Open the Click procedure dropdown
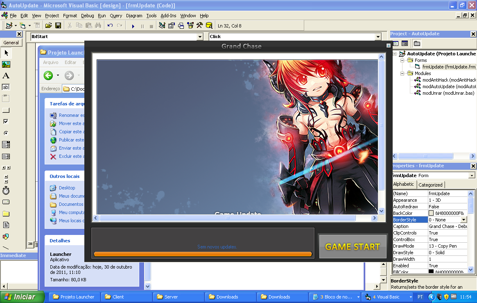The image size is (477, 303). tap(378, 37)
